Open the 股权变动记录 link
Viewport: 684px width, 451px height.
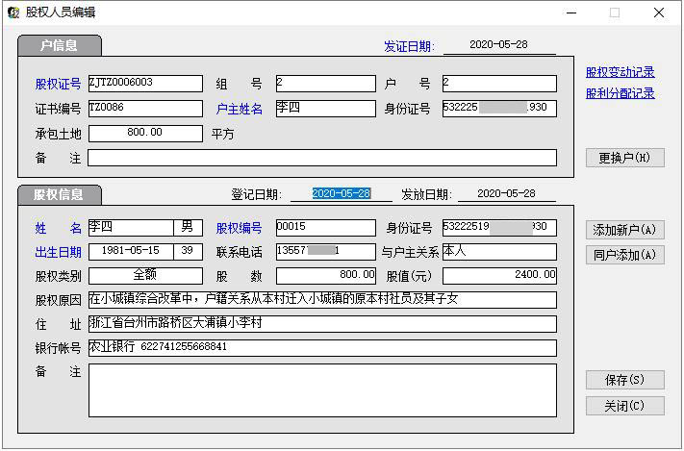point(621,72)
